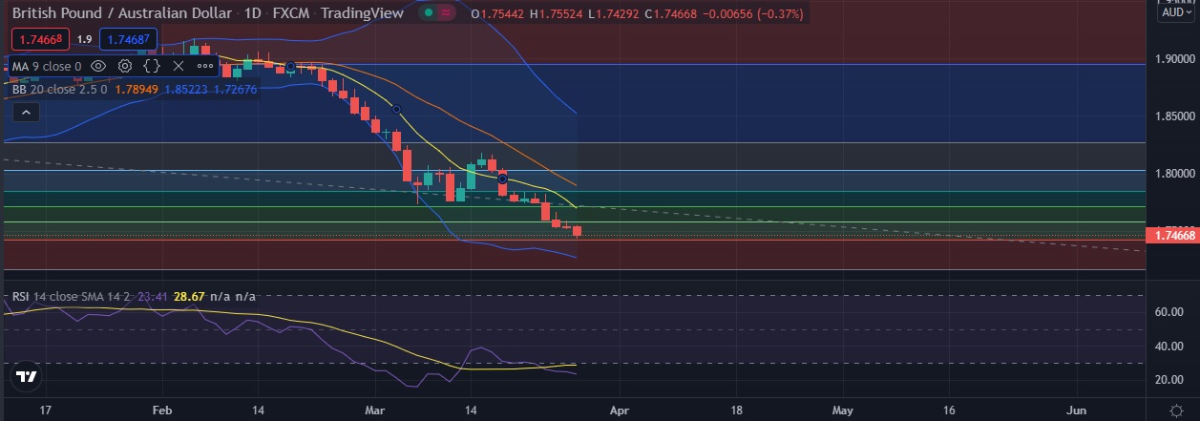Click the BB middle value 1.78949
Image resolution: width=1200 pixels, height=421 pixels.
[138, 89]
